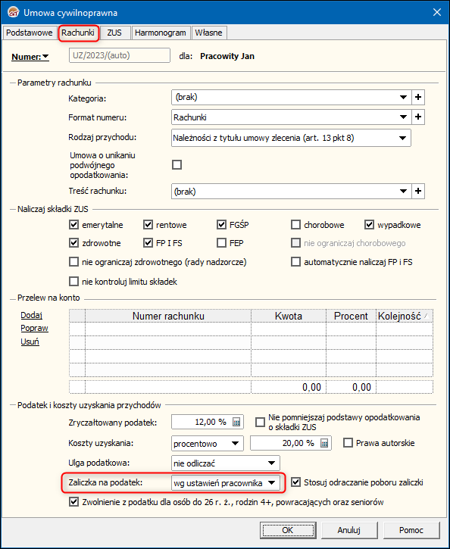The height and width of the screenshot is (549, 450).
Task: Click the application logo in title bar
Action: pos(14,13)
